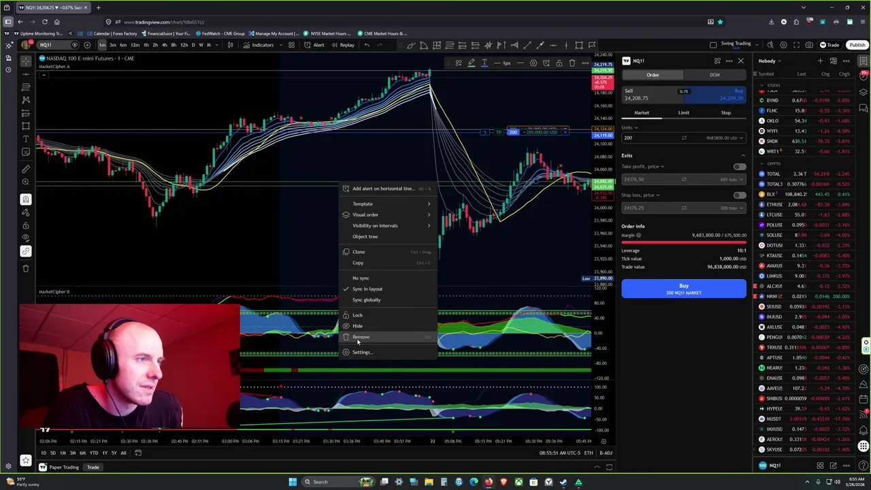Open more options in floating drawing toolbar
Screen dimensions: 871x490
coord(585,63)
